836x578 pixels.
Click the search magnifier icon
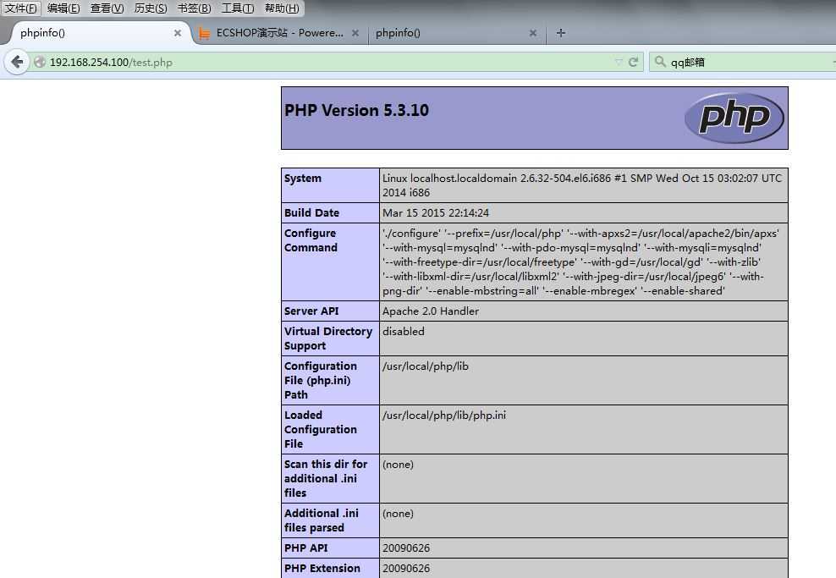660,62
